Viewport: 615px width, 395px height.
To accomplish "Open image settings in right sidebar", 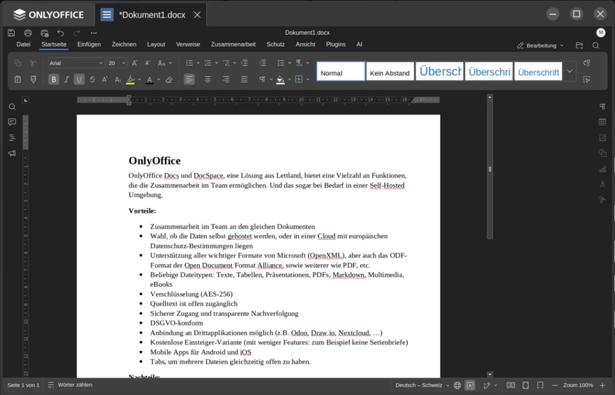I will click(602, 138).
